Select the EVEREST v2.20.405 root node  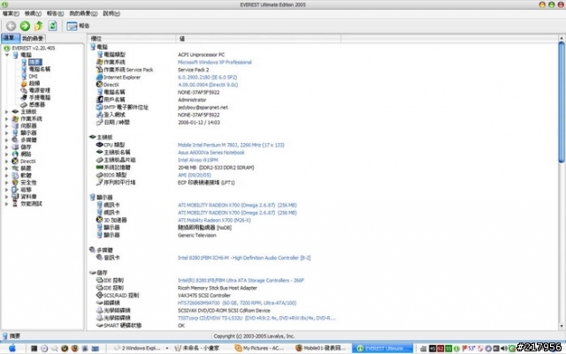click(34, 48)
